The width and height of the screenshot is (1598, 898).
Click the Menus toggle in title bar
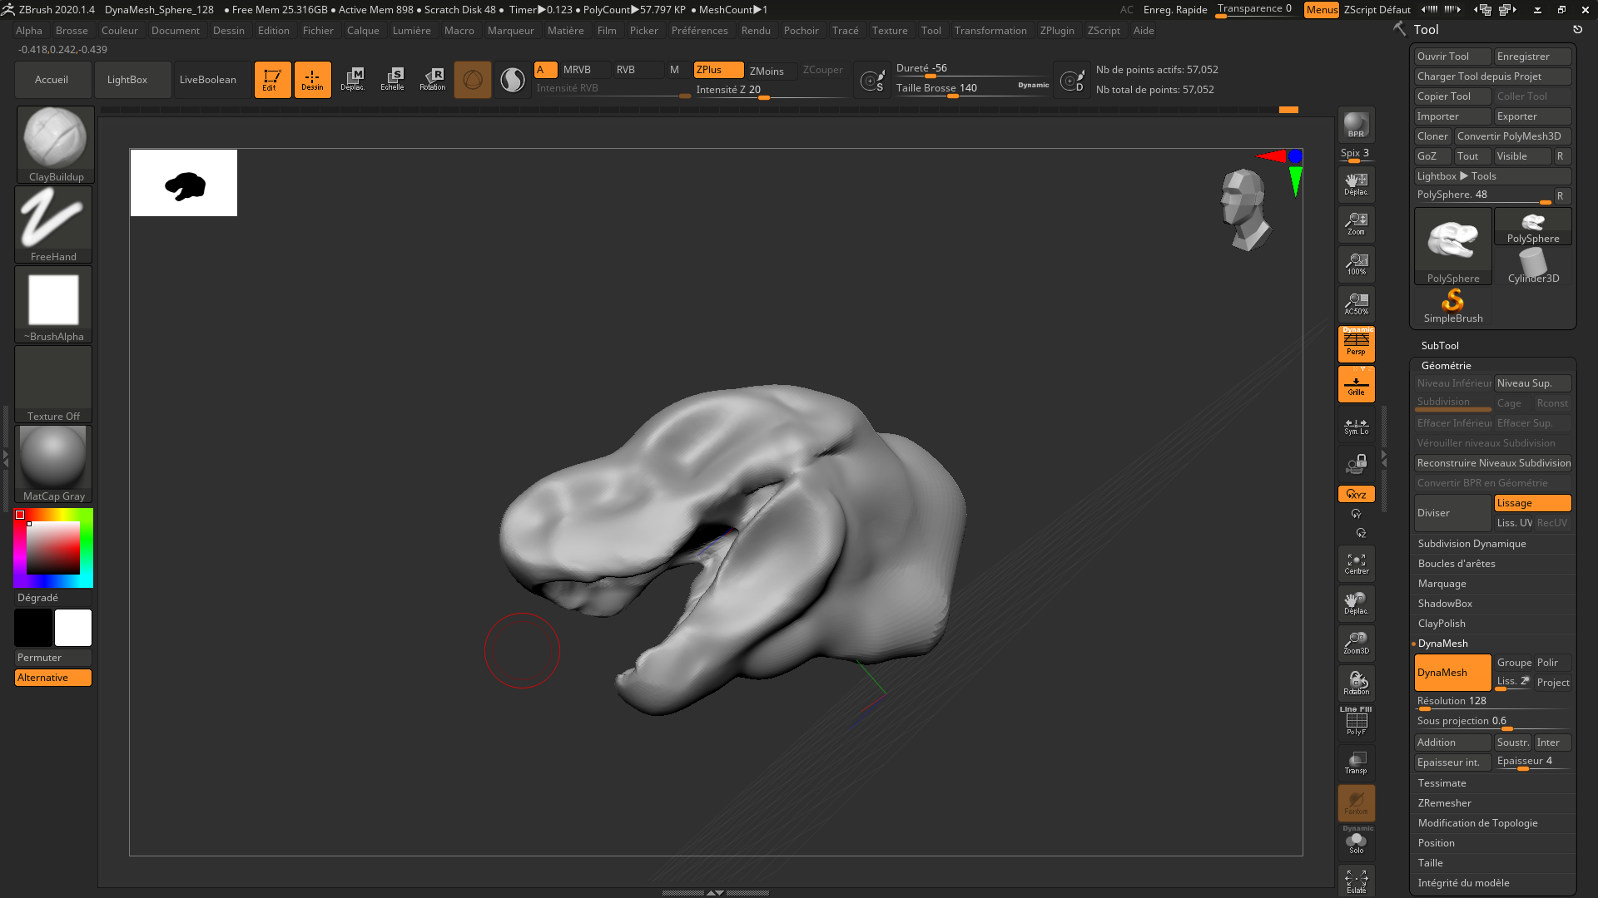coord(1321,10)
